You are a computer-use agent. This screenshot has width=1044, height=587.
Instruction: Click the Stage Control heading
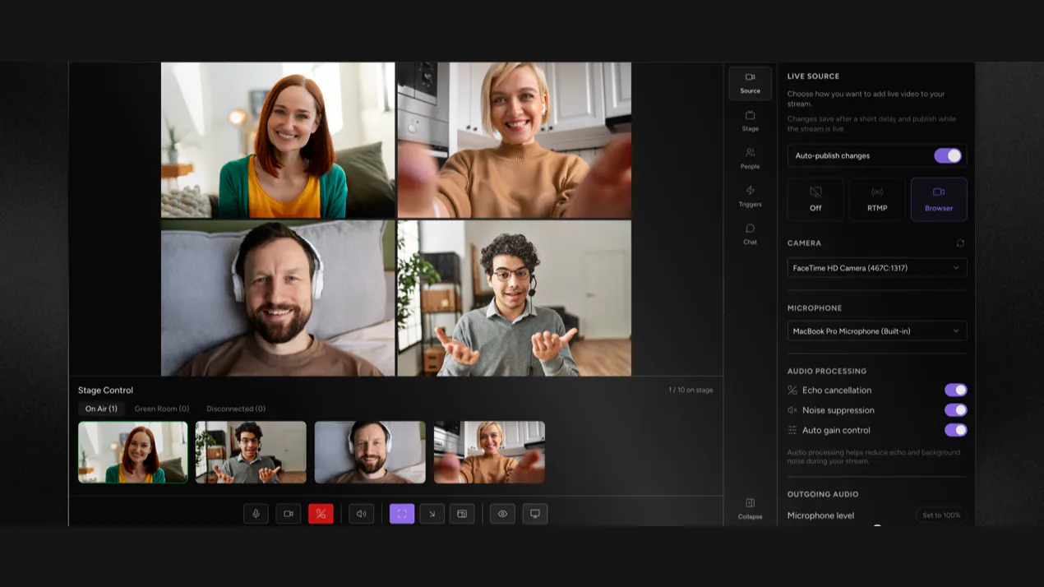pos(105,391)
